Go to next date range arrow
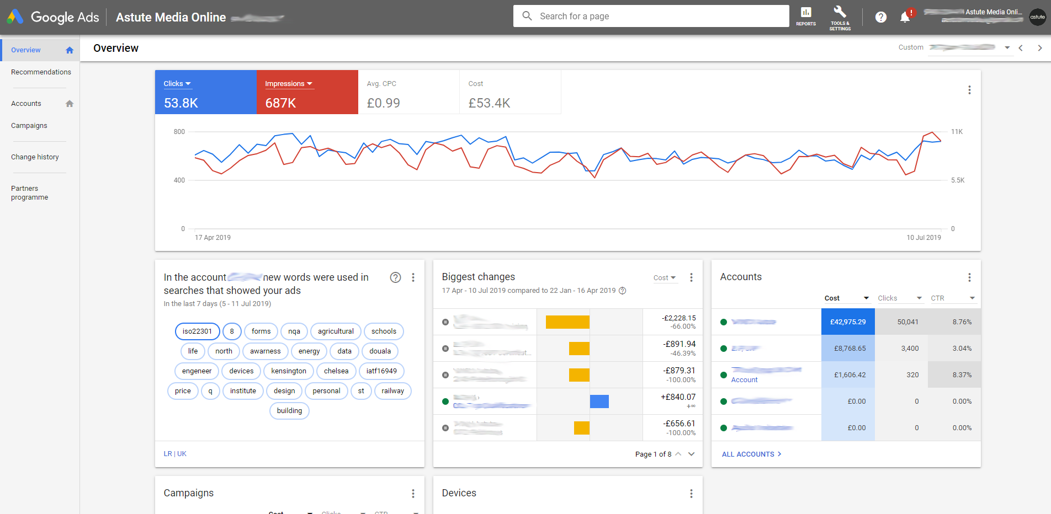 coord(1040,48)
